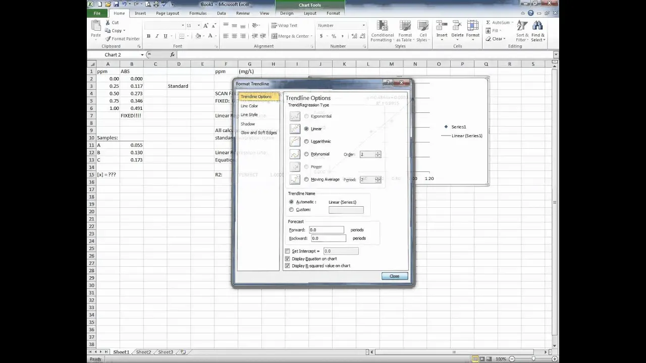Select the Polynomial trendline type
Viewport: 646px width, 363px height.
point(306,154)
